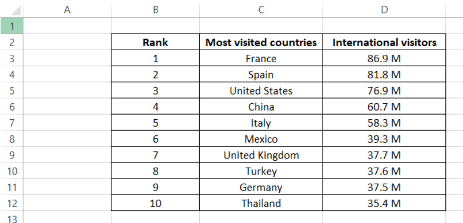Select the Thailand cell
463x223 pixels.
[x=261, y=203]
